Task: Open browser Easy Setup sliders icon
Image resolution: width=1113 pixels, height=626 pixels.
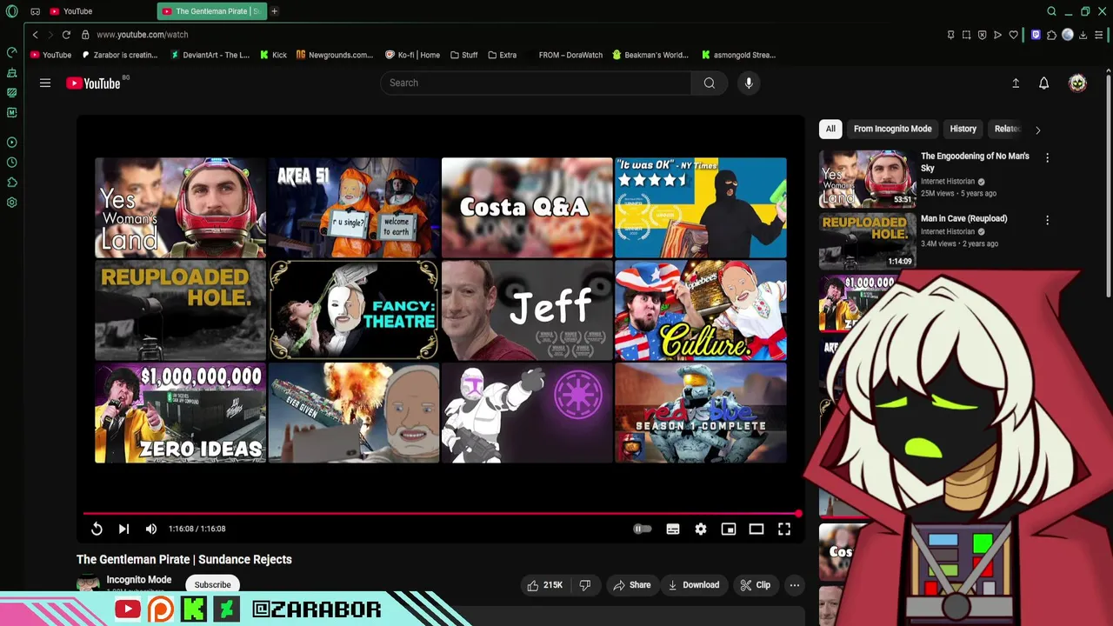Action: click(x=1099, y=35)
